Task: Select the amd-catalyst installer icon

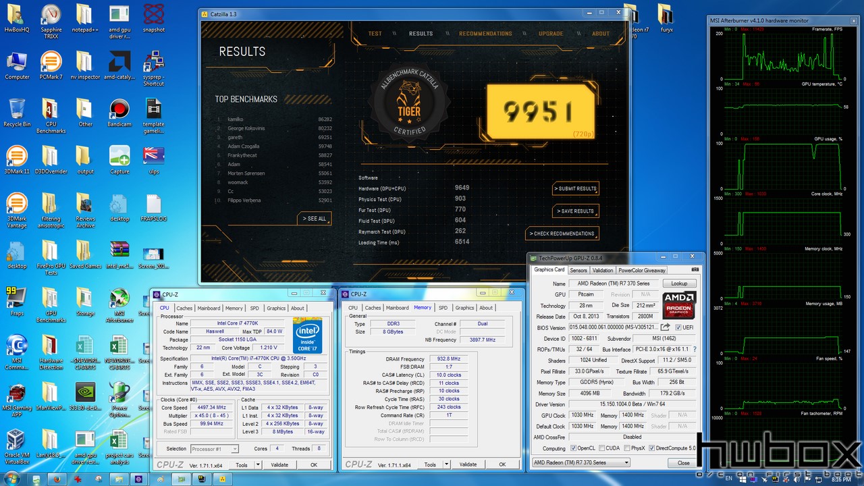Action: pos(119,65)
